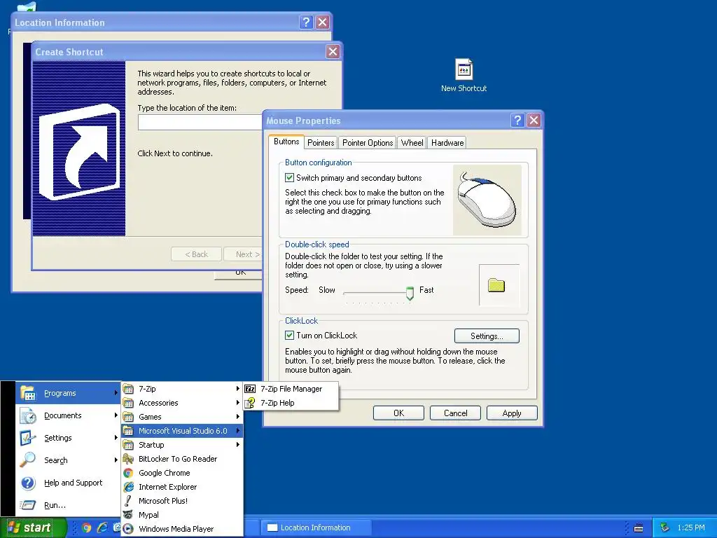The width and height of the screenshot is (717, 538).
Task: Click the Startup folder icon
Action: tap(129, 445)
